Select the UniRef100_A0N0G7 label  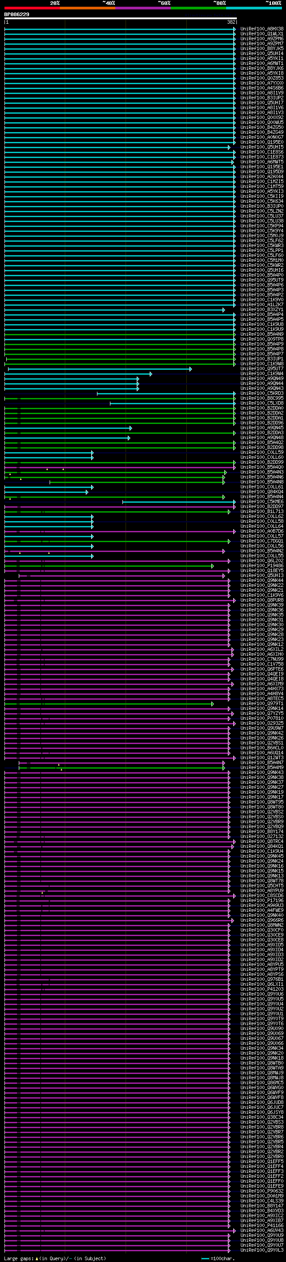pos(262,137)
